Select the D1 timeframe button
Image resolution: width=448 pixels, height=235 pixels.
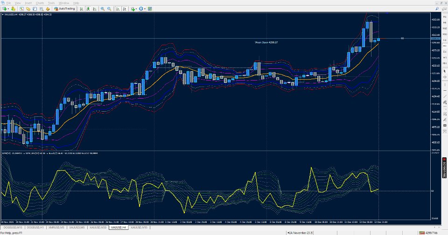click(x=445, y=52)
